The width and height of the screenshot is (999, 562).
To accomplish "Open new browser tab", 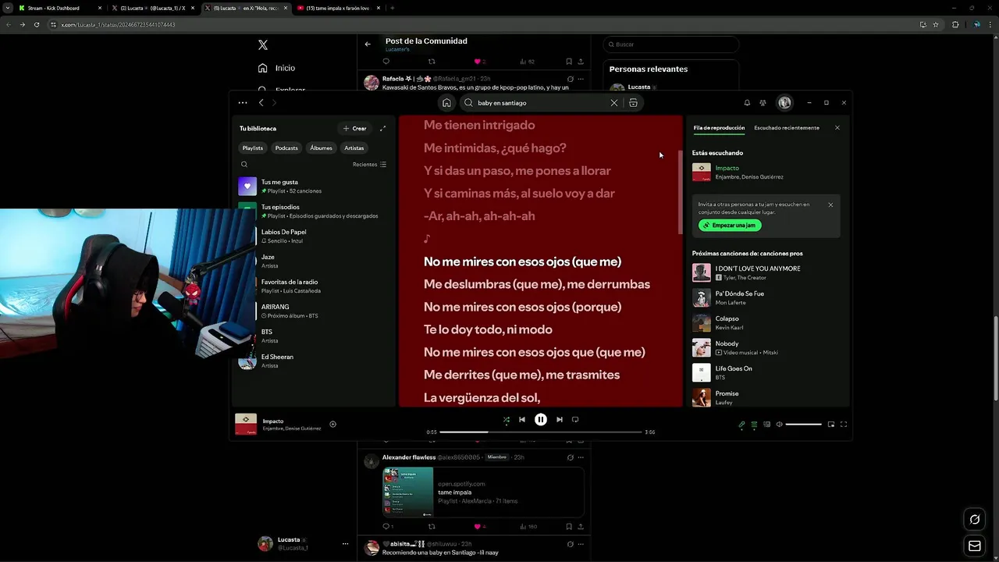I will click(x=392, y=8).
